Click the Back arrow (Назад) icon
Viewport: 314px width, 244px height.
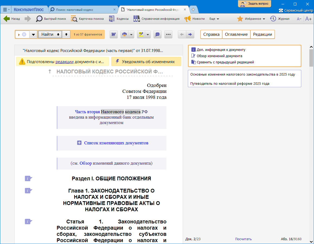pos(7,19)
